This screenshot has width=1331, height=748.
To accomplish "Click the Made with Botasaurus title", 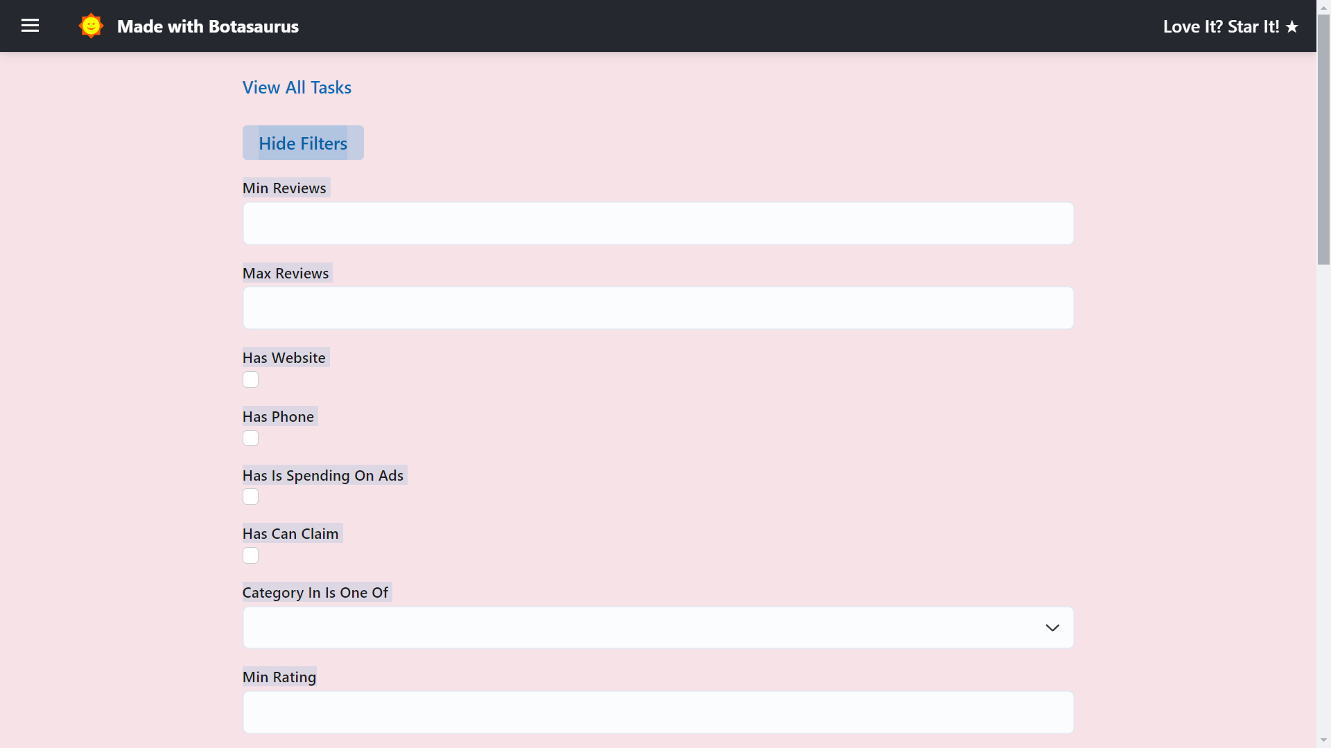I will [207, 26].
